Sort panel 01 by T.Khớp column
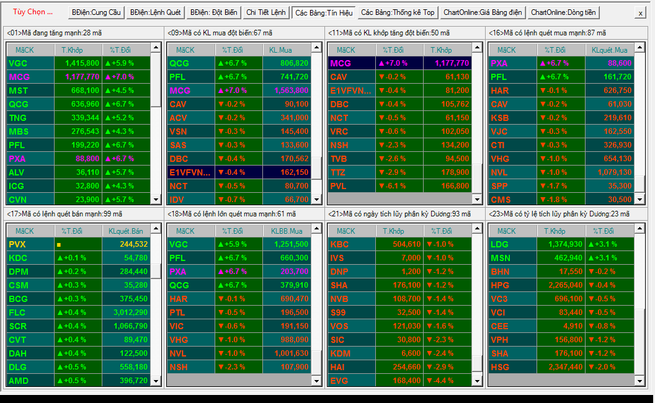Screen dimensions: 655x403 78,50
